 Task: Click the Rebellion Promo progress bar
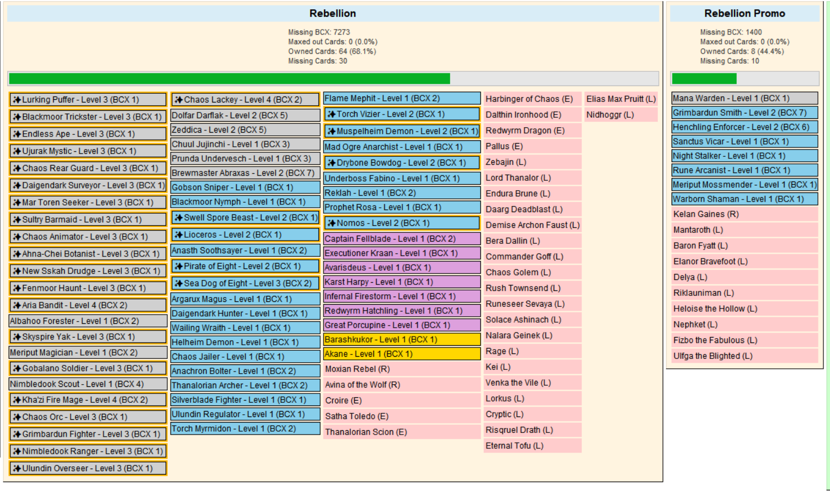pos(744,78)
